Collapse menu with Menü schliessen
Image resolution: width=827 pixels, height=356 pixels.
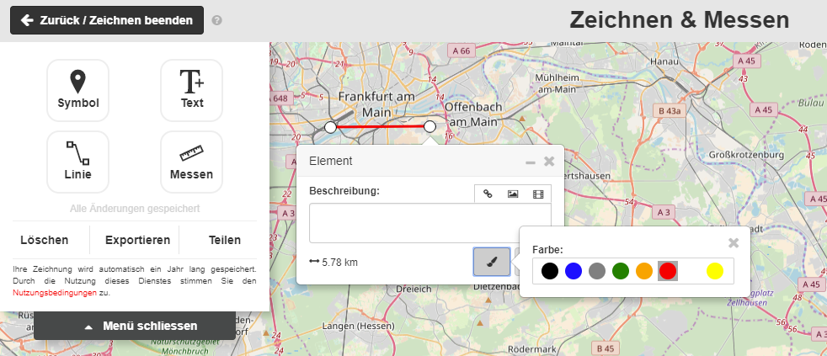[x=135, y=326]
